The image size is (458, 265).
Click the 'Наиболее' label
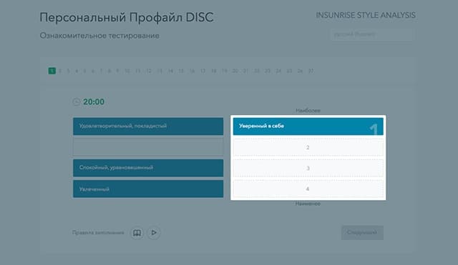308,111
